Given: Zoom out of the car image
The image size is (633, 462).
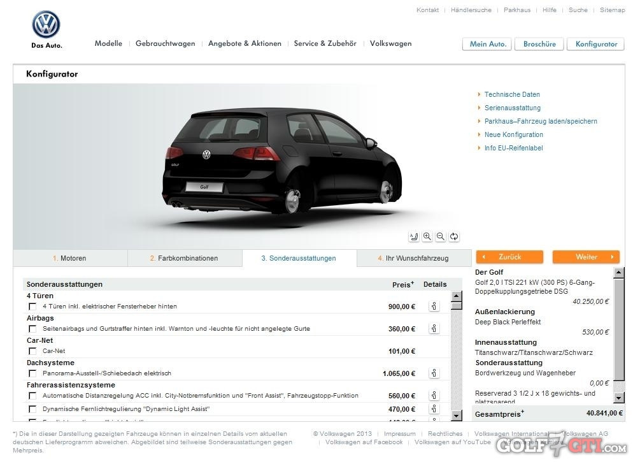Looking at the screenshot, I should [x=441, y=236].
